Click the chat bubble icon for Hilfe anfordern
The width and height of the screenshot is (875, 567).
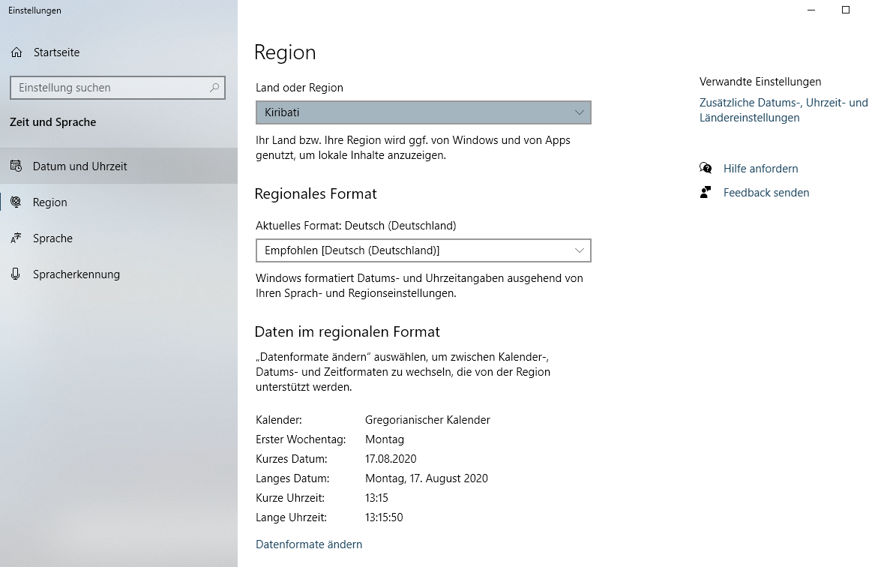[706, 168]
